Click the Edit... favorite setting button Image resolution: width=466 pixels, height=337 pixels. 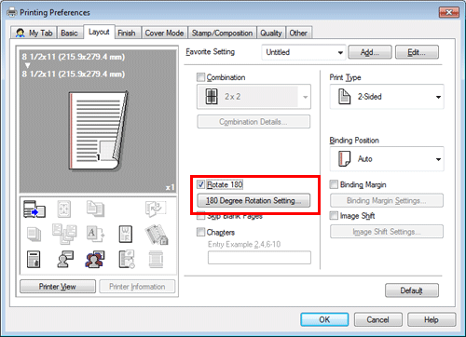(x=417, y=52)
